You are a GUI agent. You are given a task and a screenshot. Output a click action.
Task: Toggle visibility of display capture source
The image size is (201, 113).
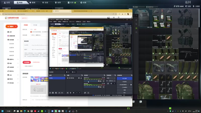click(x=79, y=78)
